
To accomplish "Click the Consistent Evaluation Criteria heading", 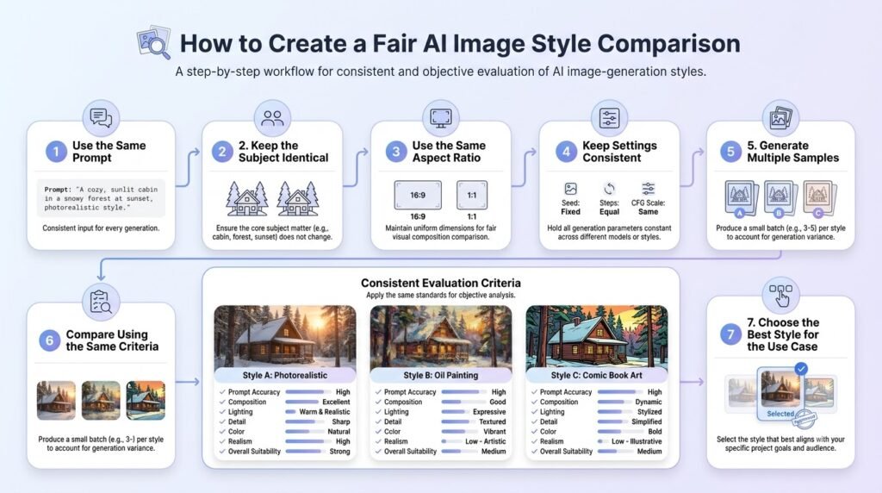I will click(x=441, y=283).
